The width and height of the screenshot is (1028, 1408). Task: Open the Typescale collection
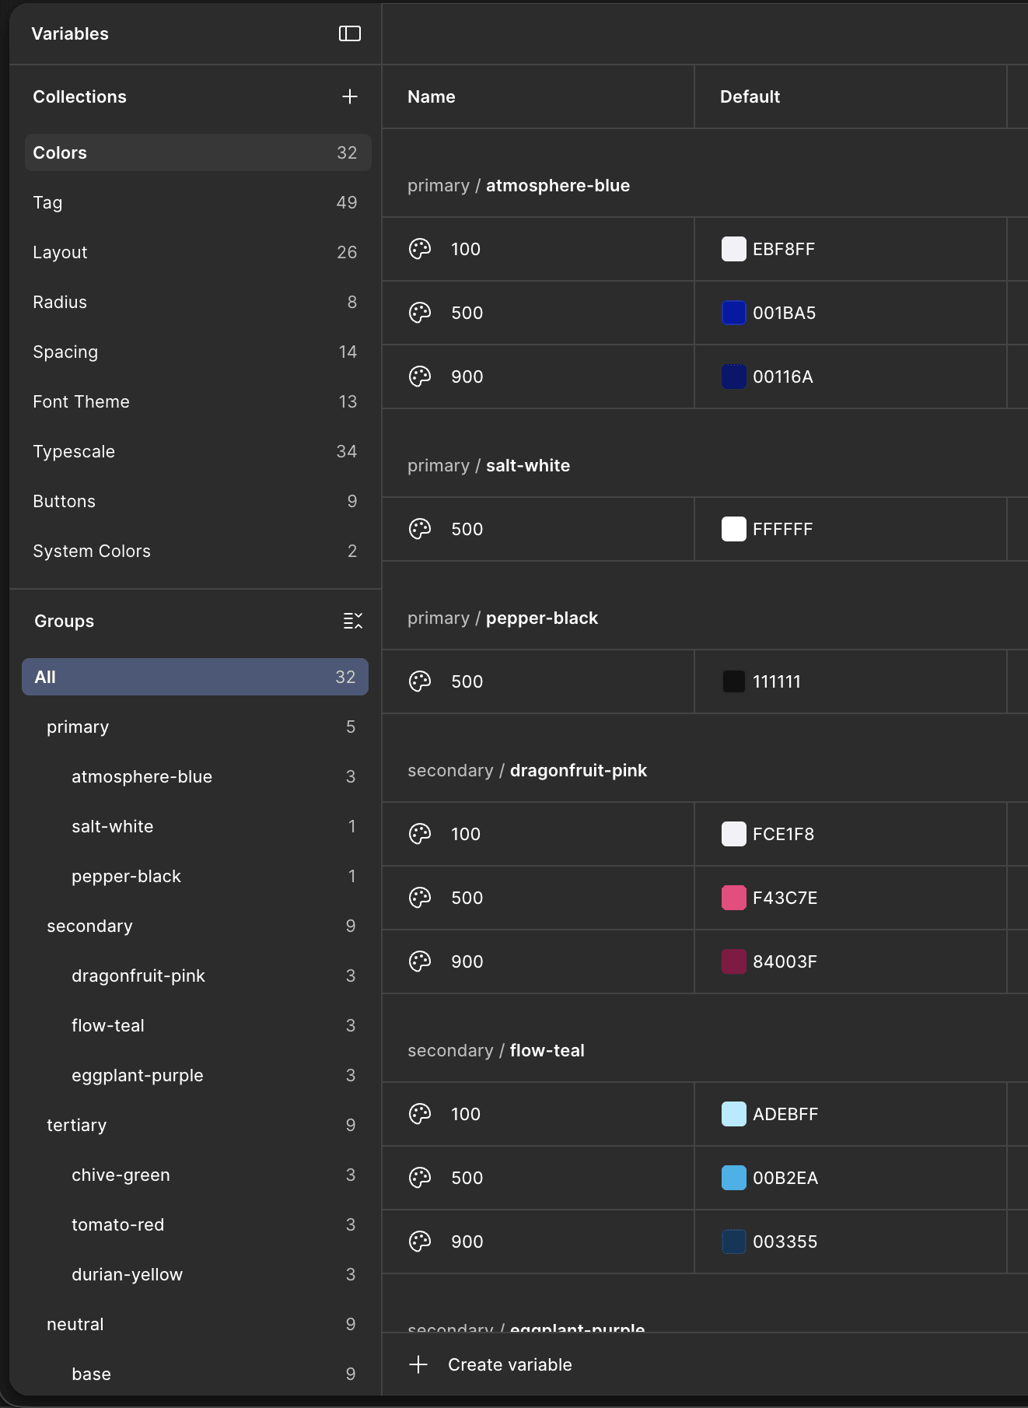[198, 451]
